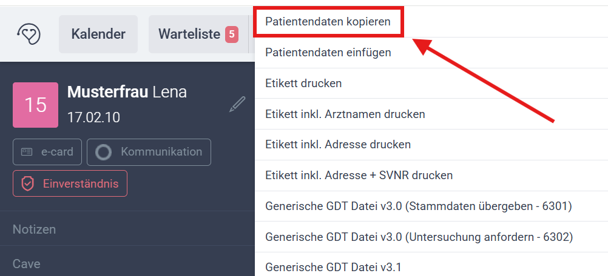Click the stethoscope heart logo icon
The image size is (608, 276).
(29, 34)
